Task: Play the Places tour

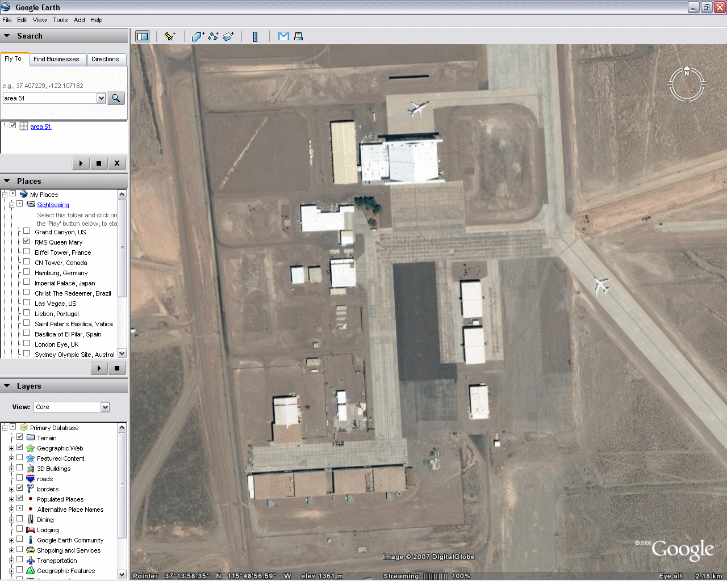Action: click(99, 368)
